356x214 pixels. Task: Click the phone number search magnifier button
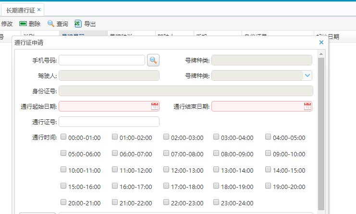(x=153, y=60)
